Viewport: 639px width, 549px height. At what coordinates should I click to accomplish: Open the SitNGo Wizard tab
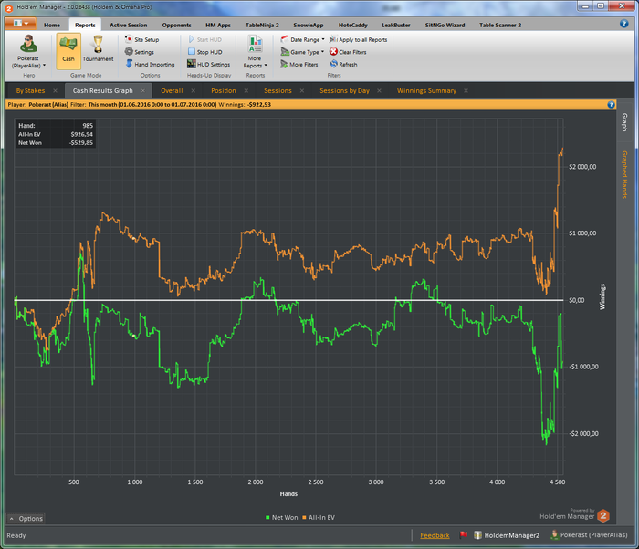[x=445, y=25]
